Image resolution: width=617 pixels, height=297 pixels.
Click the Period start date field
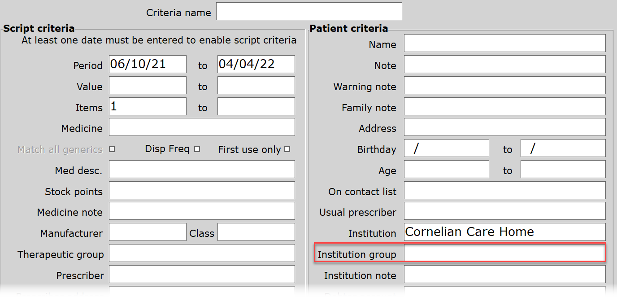click(x=148, y=64)
